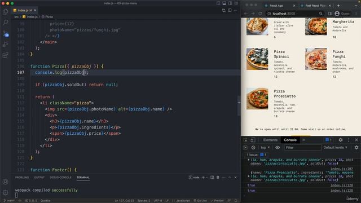Screen dimensions: 361x203
Task: Go back in the browser
Action: click(x=246, y=14)
